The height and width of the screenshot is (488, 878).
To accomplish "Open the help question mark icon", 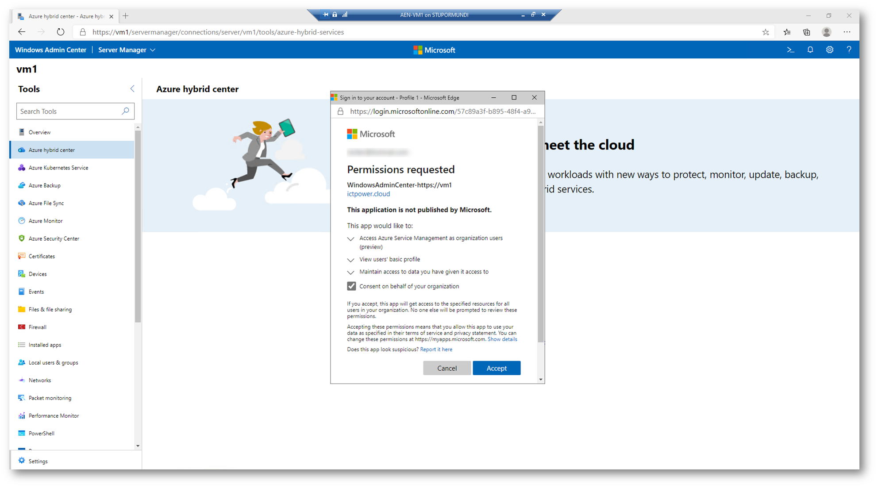I will pyautogui.click(x=849, y=50).
